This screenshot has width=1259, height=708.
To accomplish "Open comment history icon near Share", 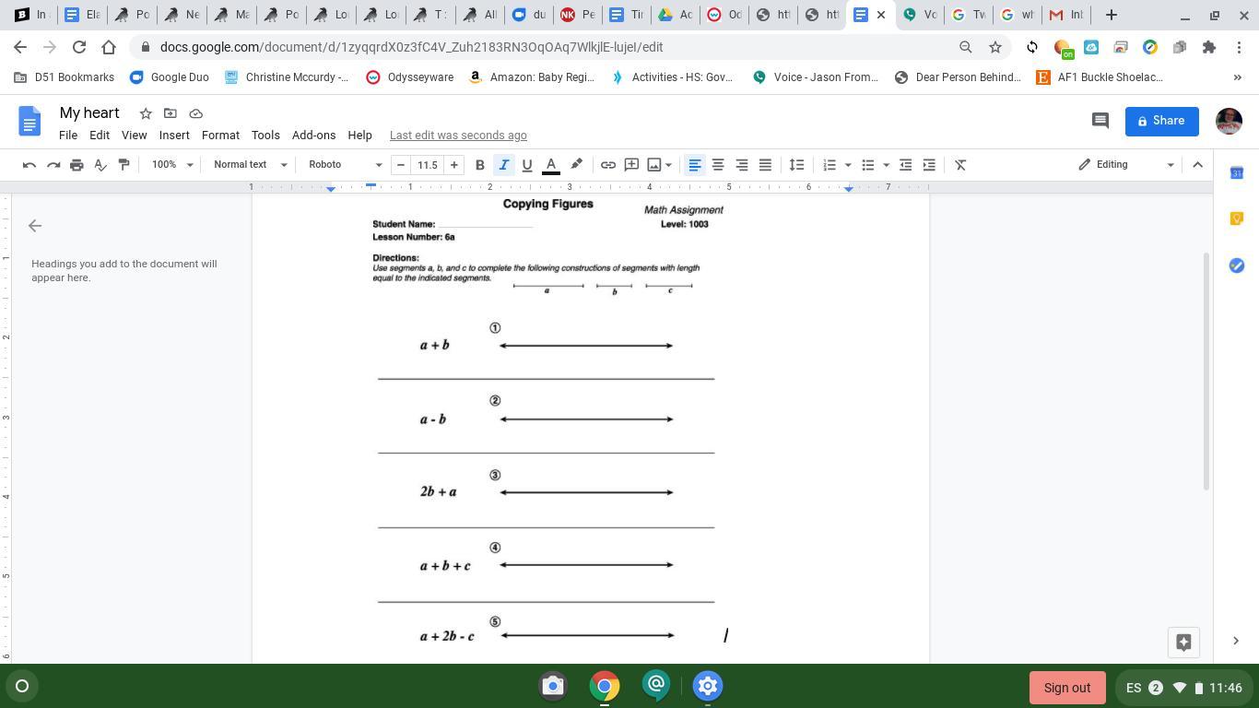I will [x=1100, y=121].
